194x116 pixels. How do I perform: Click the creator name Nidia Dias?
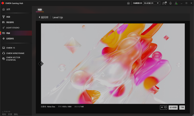[x=51, y=107]
